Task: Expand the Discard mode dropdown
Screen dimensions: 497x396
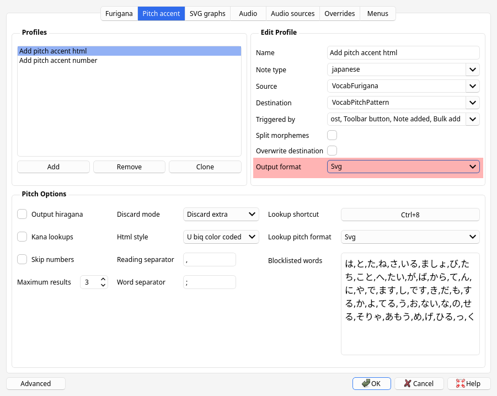Action: click(x=220, y=214)
